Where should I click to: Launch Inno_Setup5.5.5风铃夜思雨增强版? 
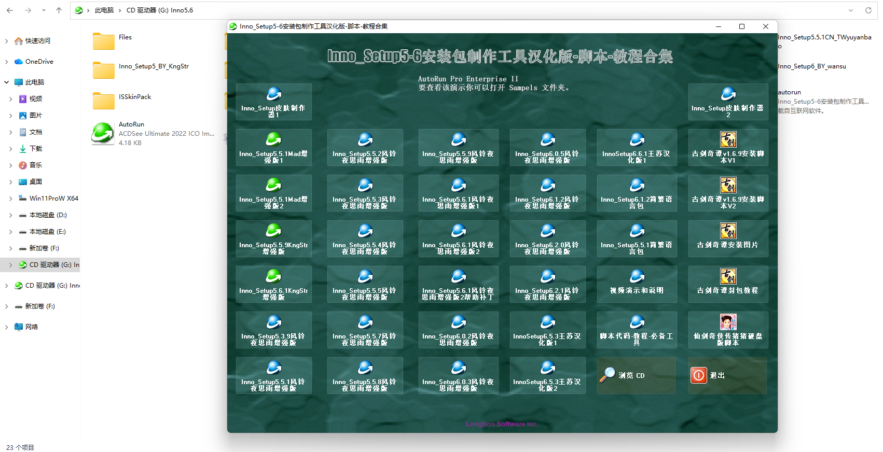coord(365,284)
